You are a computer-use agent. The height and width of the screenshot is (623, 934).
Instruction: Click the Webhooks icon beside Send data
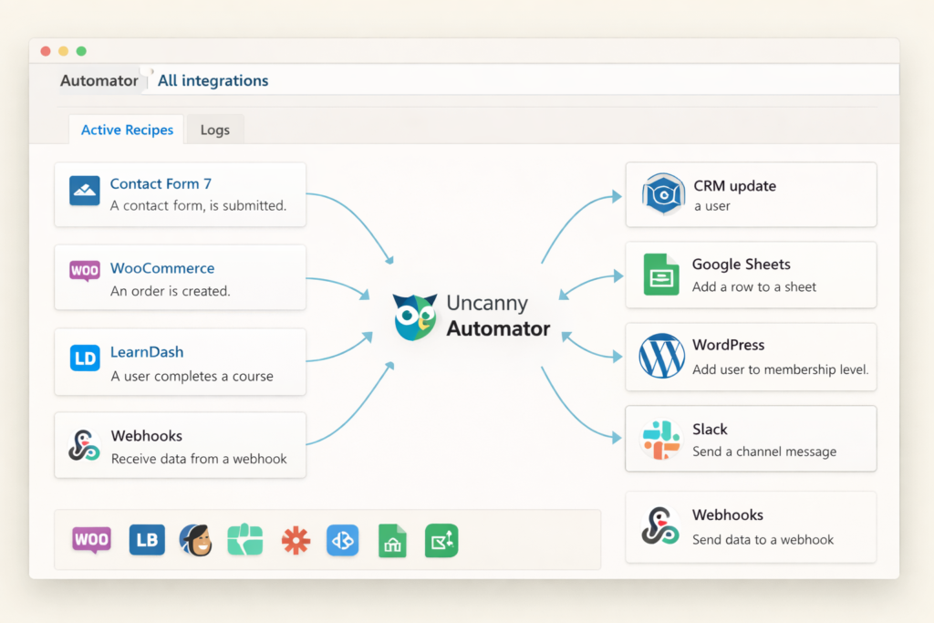tap(659, 526)
